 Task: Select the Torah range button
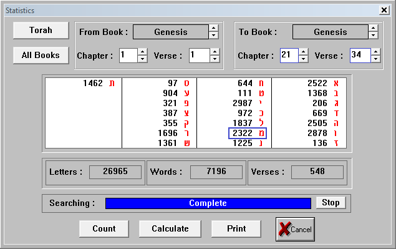tap(41, 31)
